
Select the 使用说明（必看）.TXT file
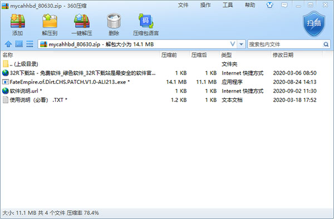click(x=38, y=99)
